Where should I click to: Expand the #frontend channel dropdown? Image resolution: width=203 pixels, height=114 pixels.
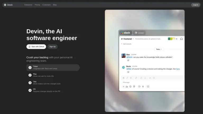click(x=133, y=39)
